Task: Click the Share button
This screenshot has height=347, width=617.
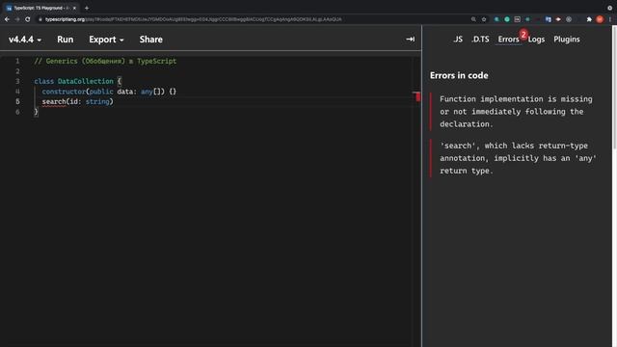Action: tap(150, 40)
